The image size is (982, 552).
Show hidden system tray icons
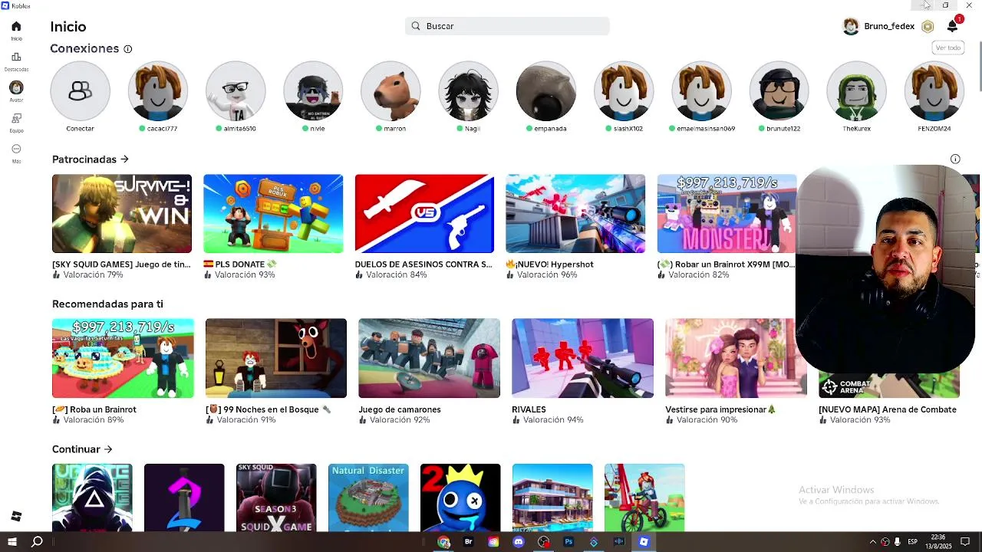click(x=872, y=542)
